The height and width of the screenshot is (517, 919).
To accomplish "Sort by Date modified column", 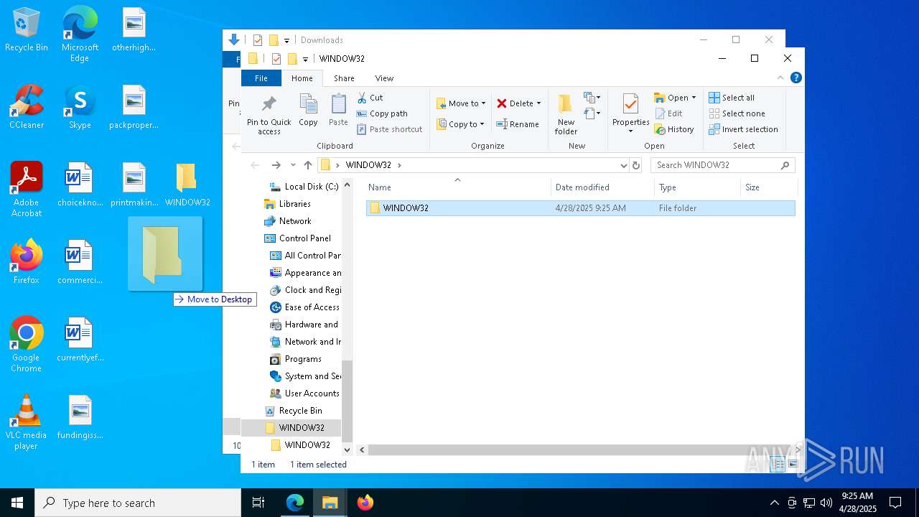I will (602, 187).
